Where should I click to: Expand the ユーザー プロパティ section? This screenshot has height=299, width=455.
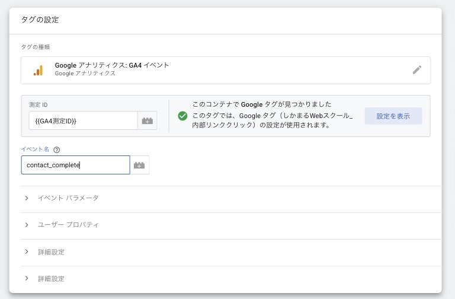click(231, 225)
